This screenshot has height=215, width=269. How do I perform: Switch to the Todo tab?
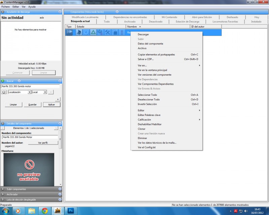(x=107, y=21)
